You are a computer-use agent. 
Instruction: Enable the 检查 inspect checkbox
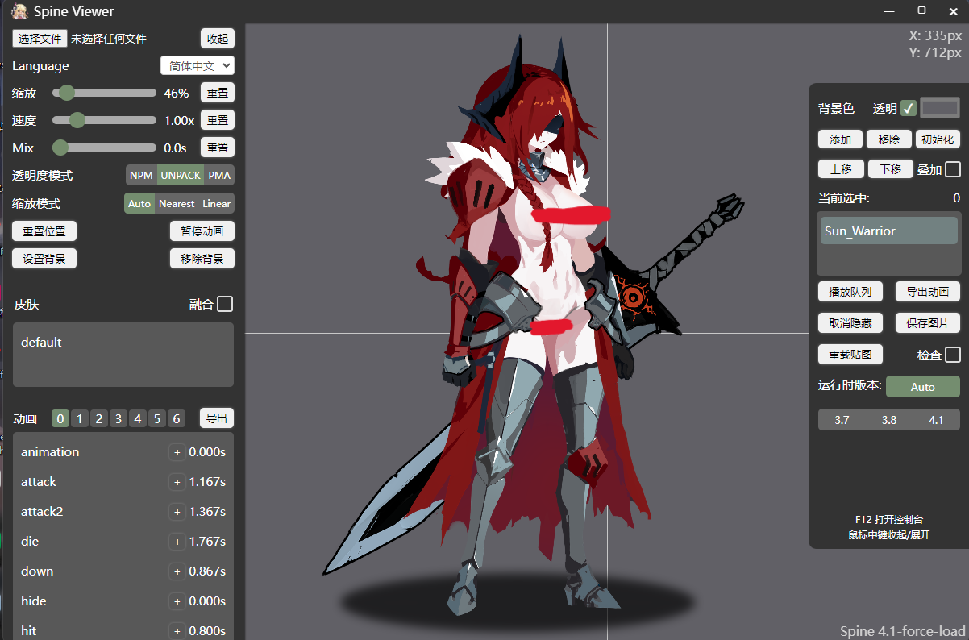tap(953, 355)
